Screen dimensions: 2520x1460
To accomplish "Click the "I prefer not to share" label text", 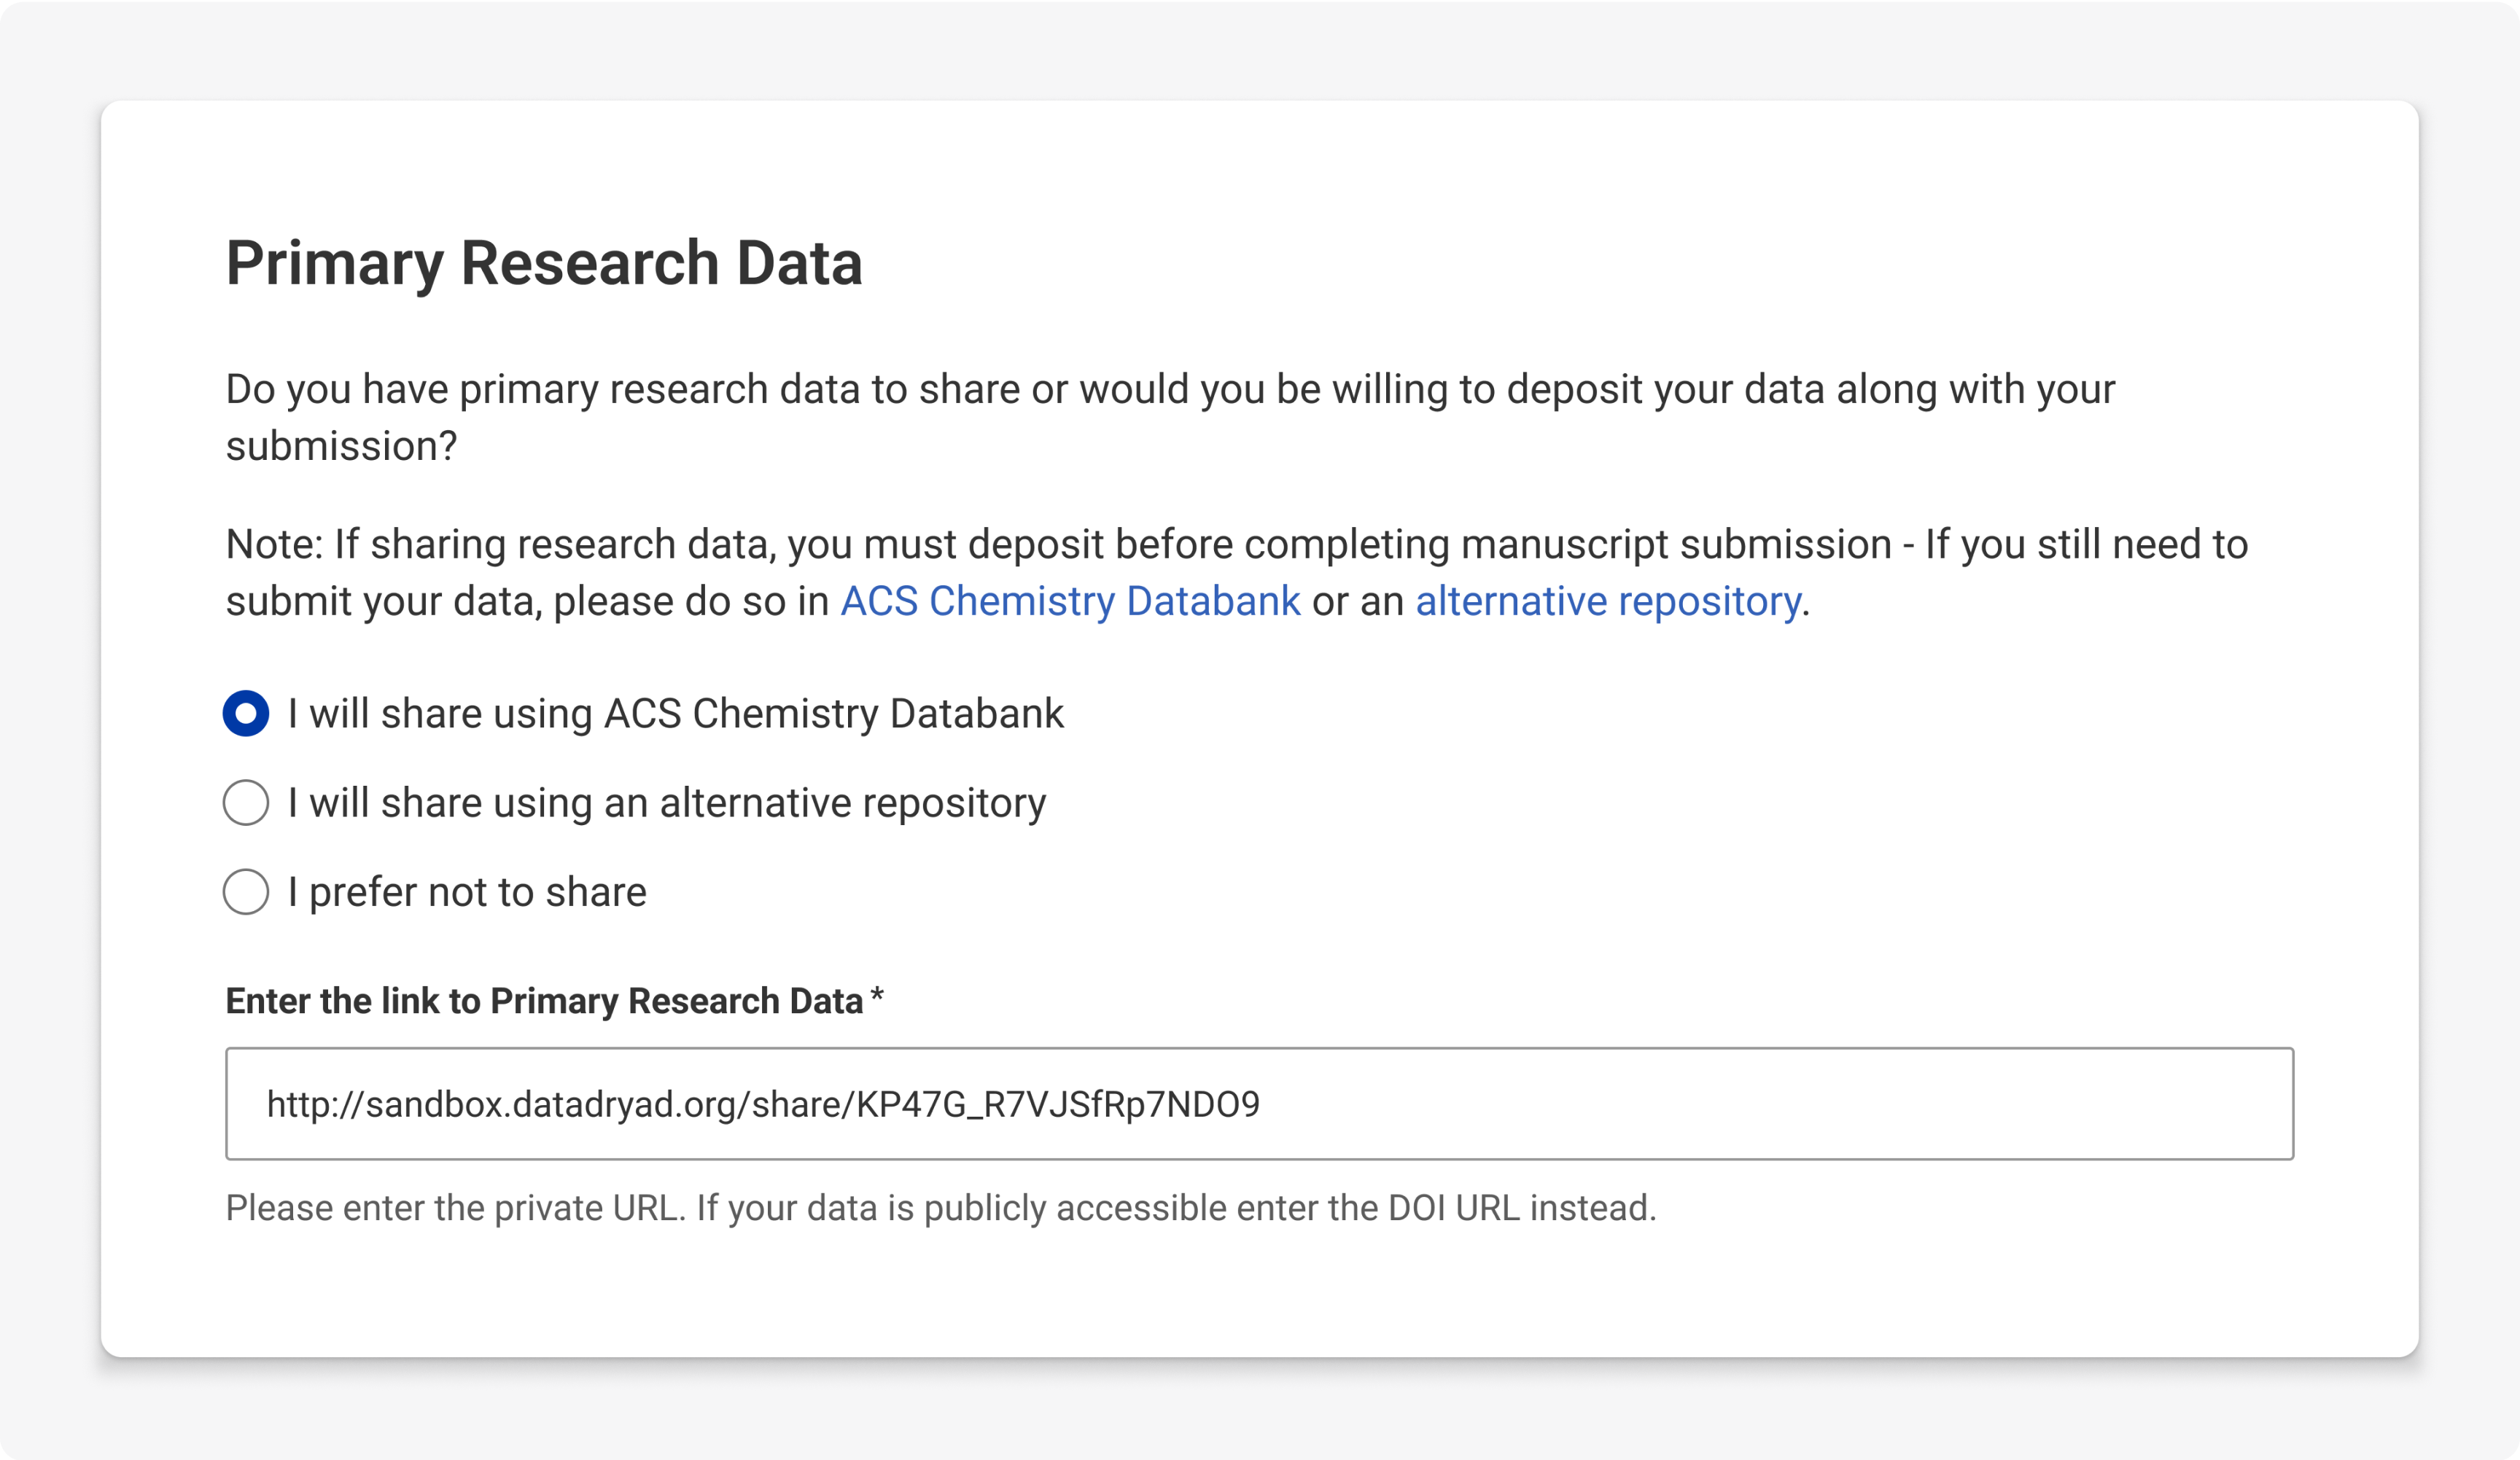I will (x=467, y=891).
